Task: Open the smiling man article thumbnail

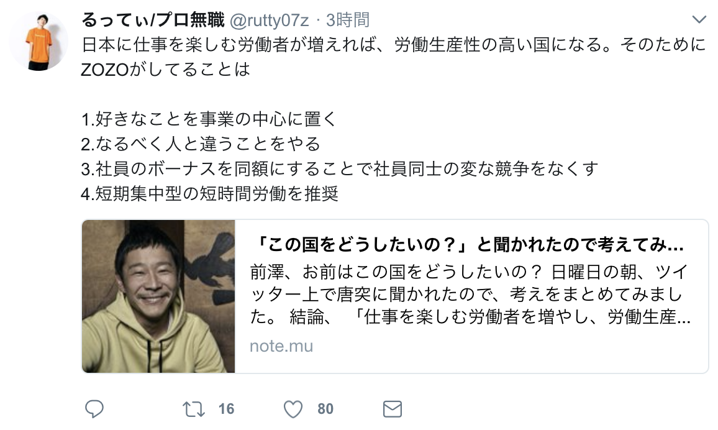Action: pos(158,296)
